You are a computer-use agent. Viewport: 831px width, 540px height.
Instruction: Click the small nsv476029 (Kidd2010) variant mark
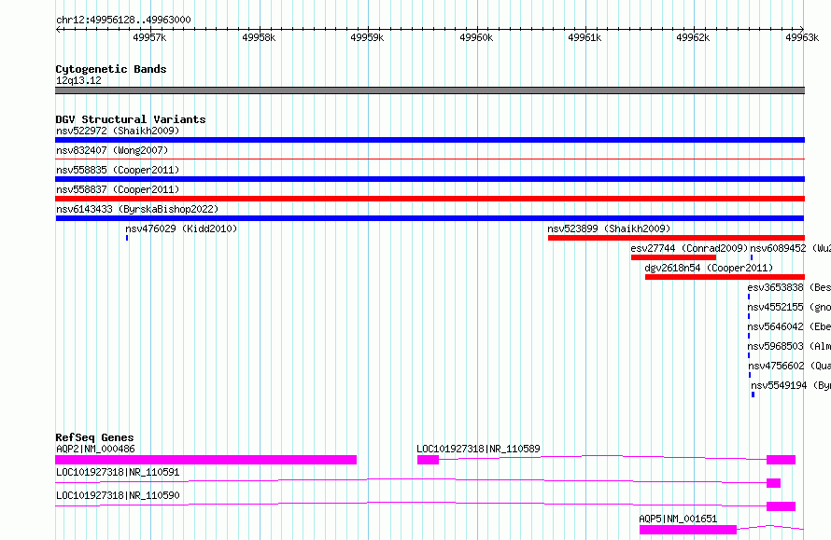coord(127,238)
